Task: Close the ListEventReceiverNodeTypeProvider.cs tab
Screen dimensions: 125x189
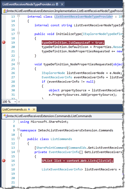Action: [x=62, y=4]
